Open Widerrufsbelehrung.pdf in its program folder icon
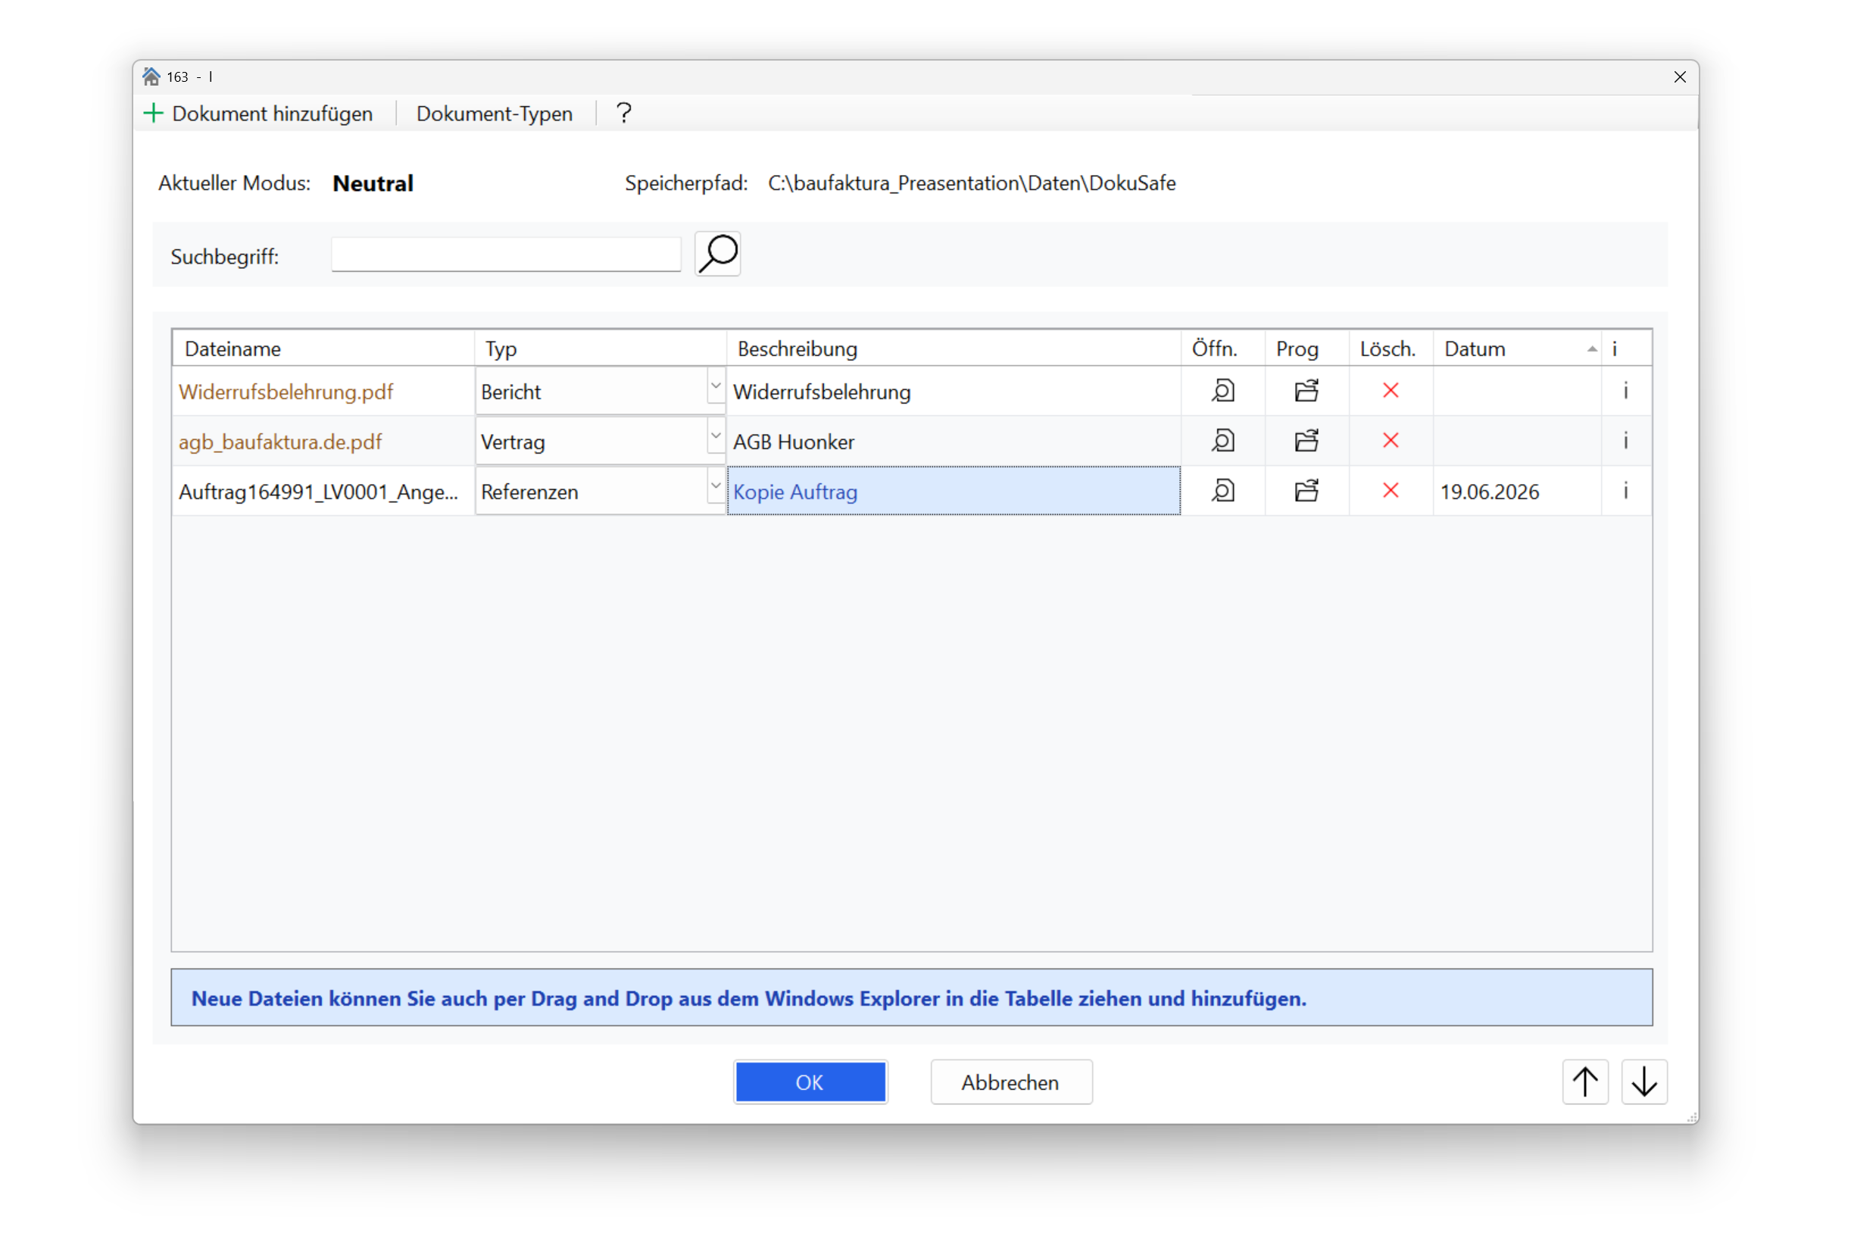Screen dimensions: 1876x1233 (x=1306, y=391)
